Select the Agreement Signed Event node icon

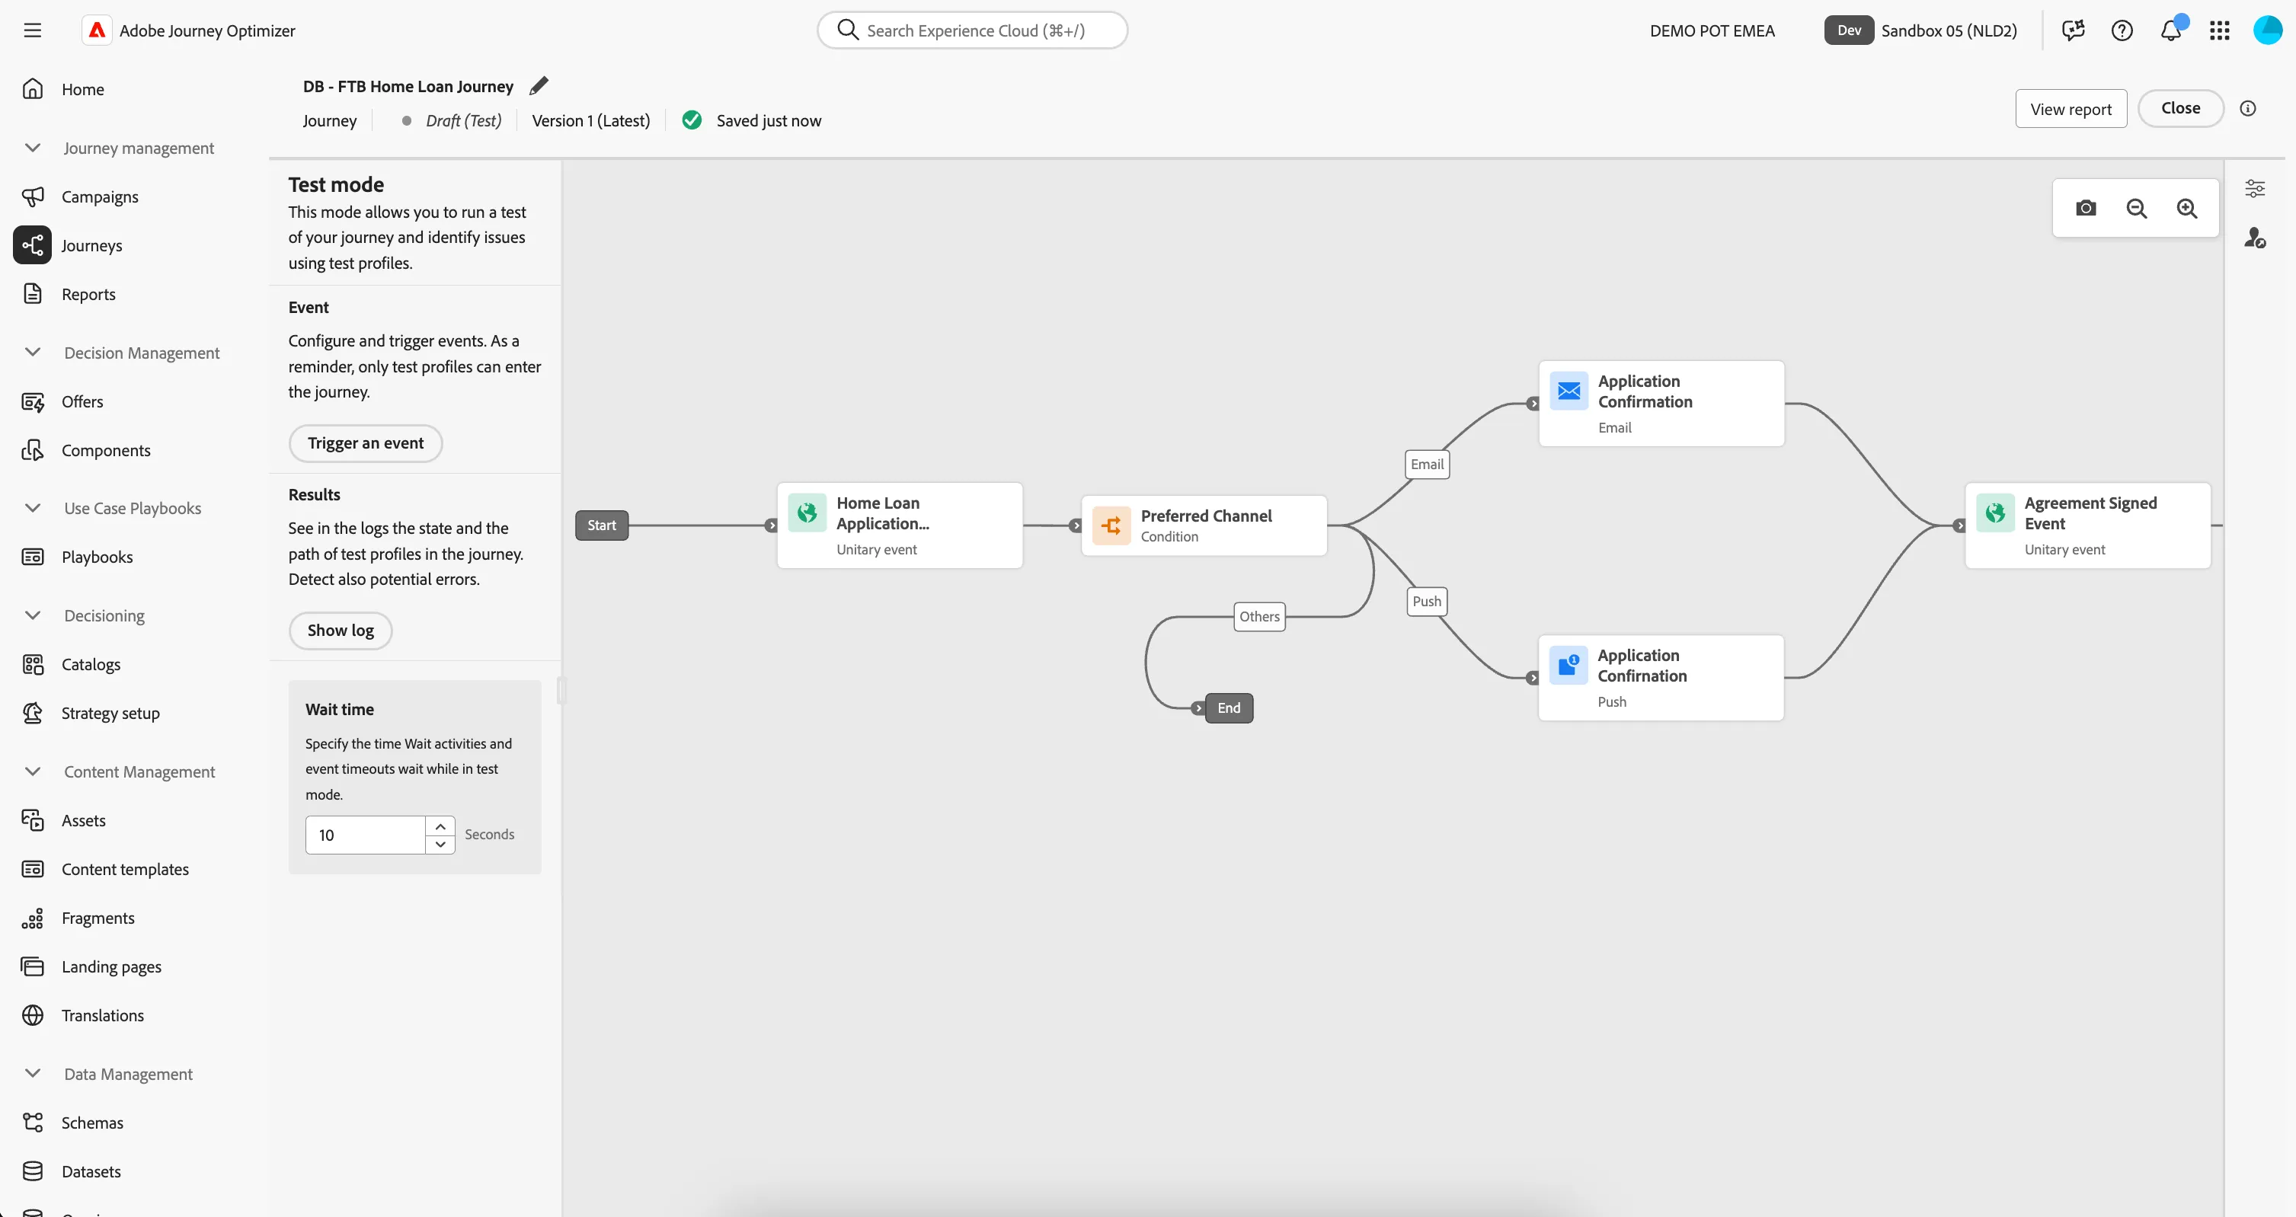[1996, 513]
